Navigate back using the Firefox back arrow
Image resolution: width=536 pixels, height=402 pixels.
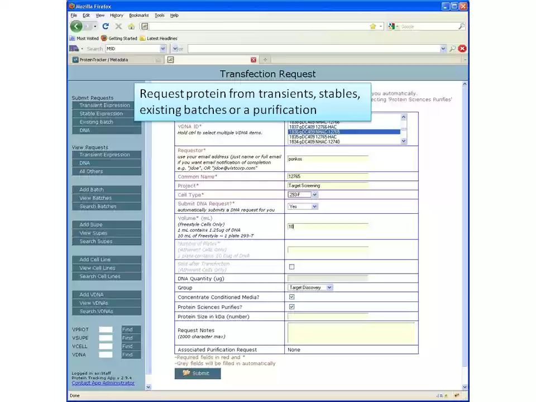75,26
